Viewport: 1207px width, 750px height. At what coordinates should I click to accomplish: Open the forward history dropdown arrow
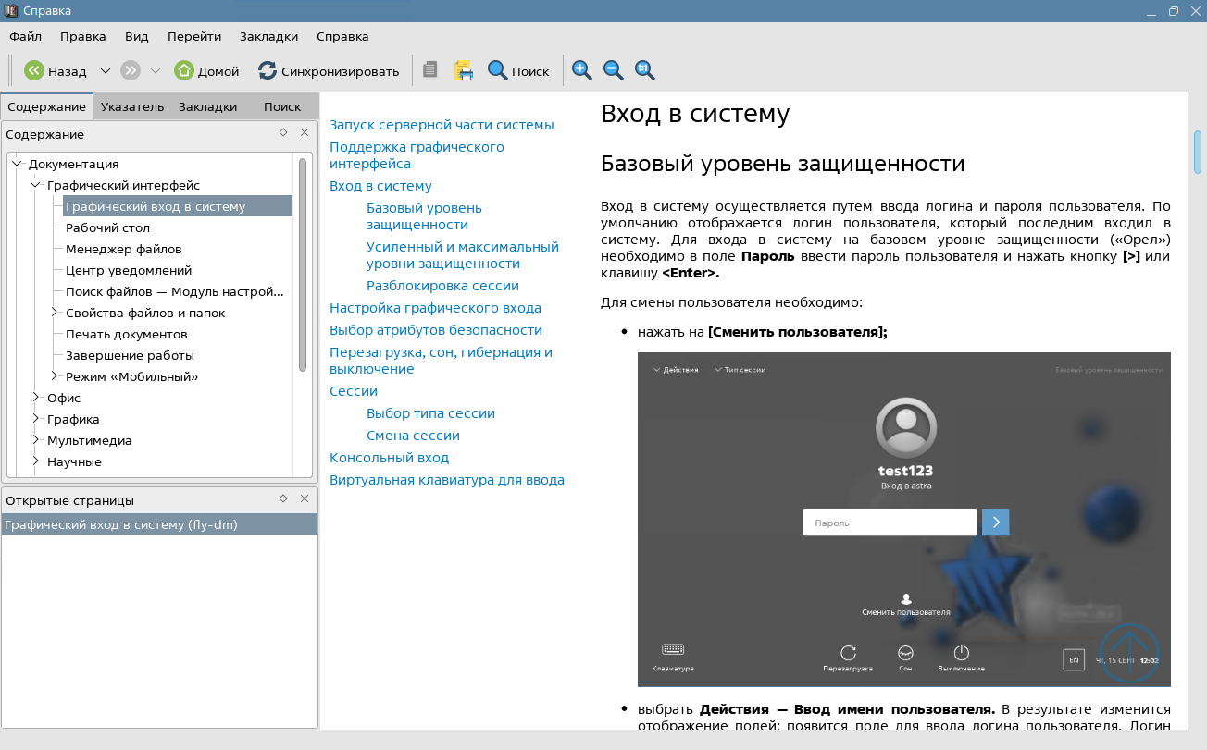pos(155,70)
